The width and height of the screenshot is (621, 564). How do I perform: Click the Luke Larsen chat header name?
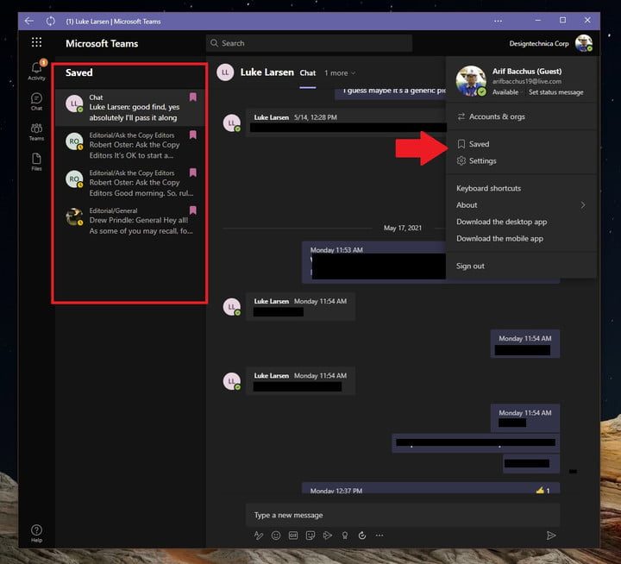[x=267, y=72]
